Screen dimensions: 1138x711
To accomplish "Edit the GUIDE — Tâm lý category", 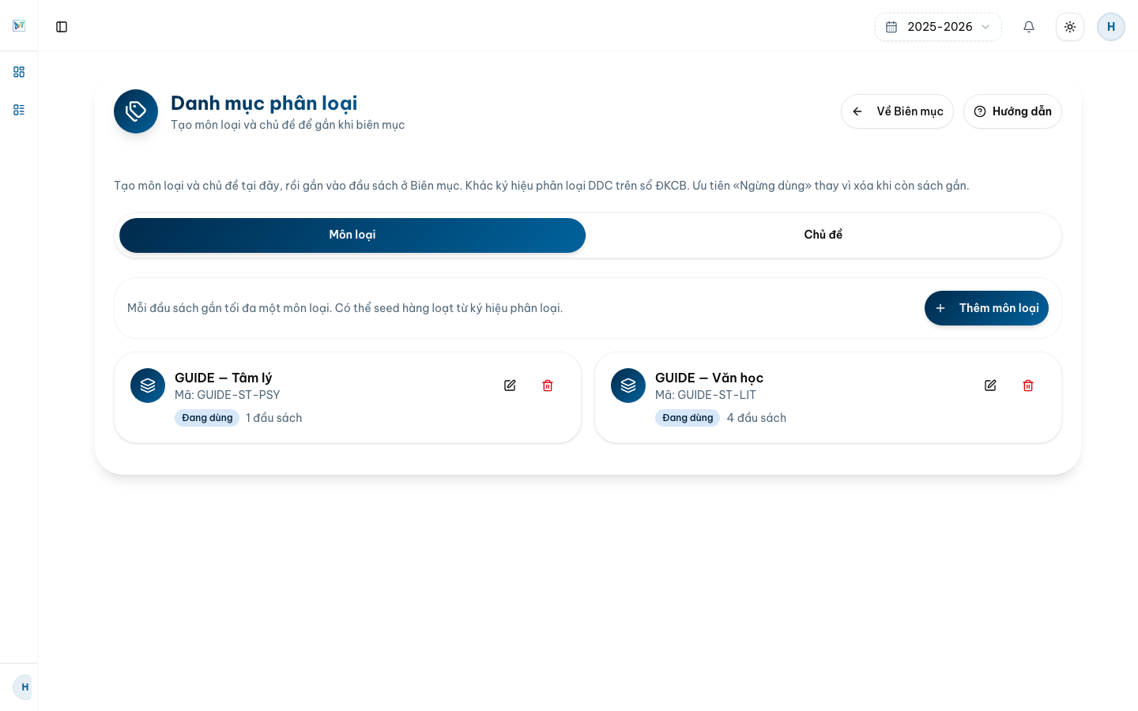I will [x=510, y=386].
